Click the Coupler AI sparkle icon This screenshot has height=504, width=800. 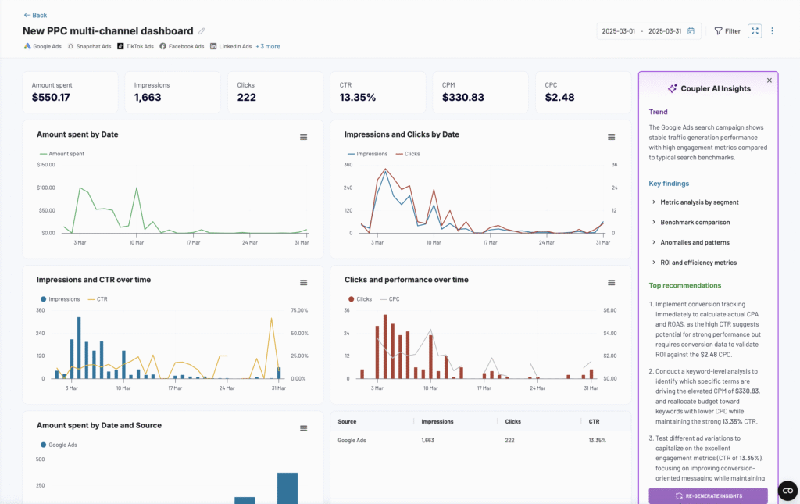pos(673,89)
